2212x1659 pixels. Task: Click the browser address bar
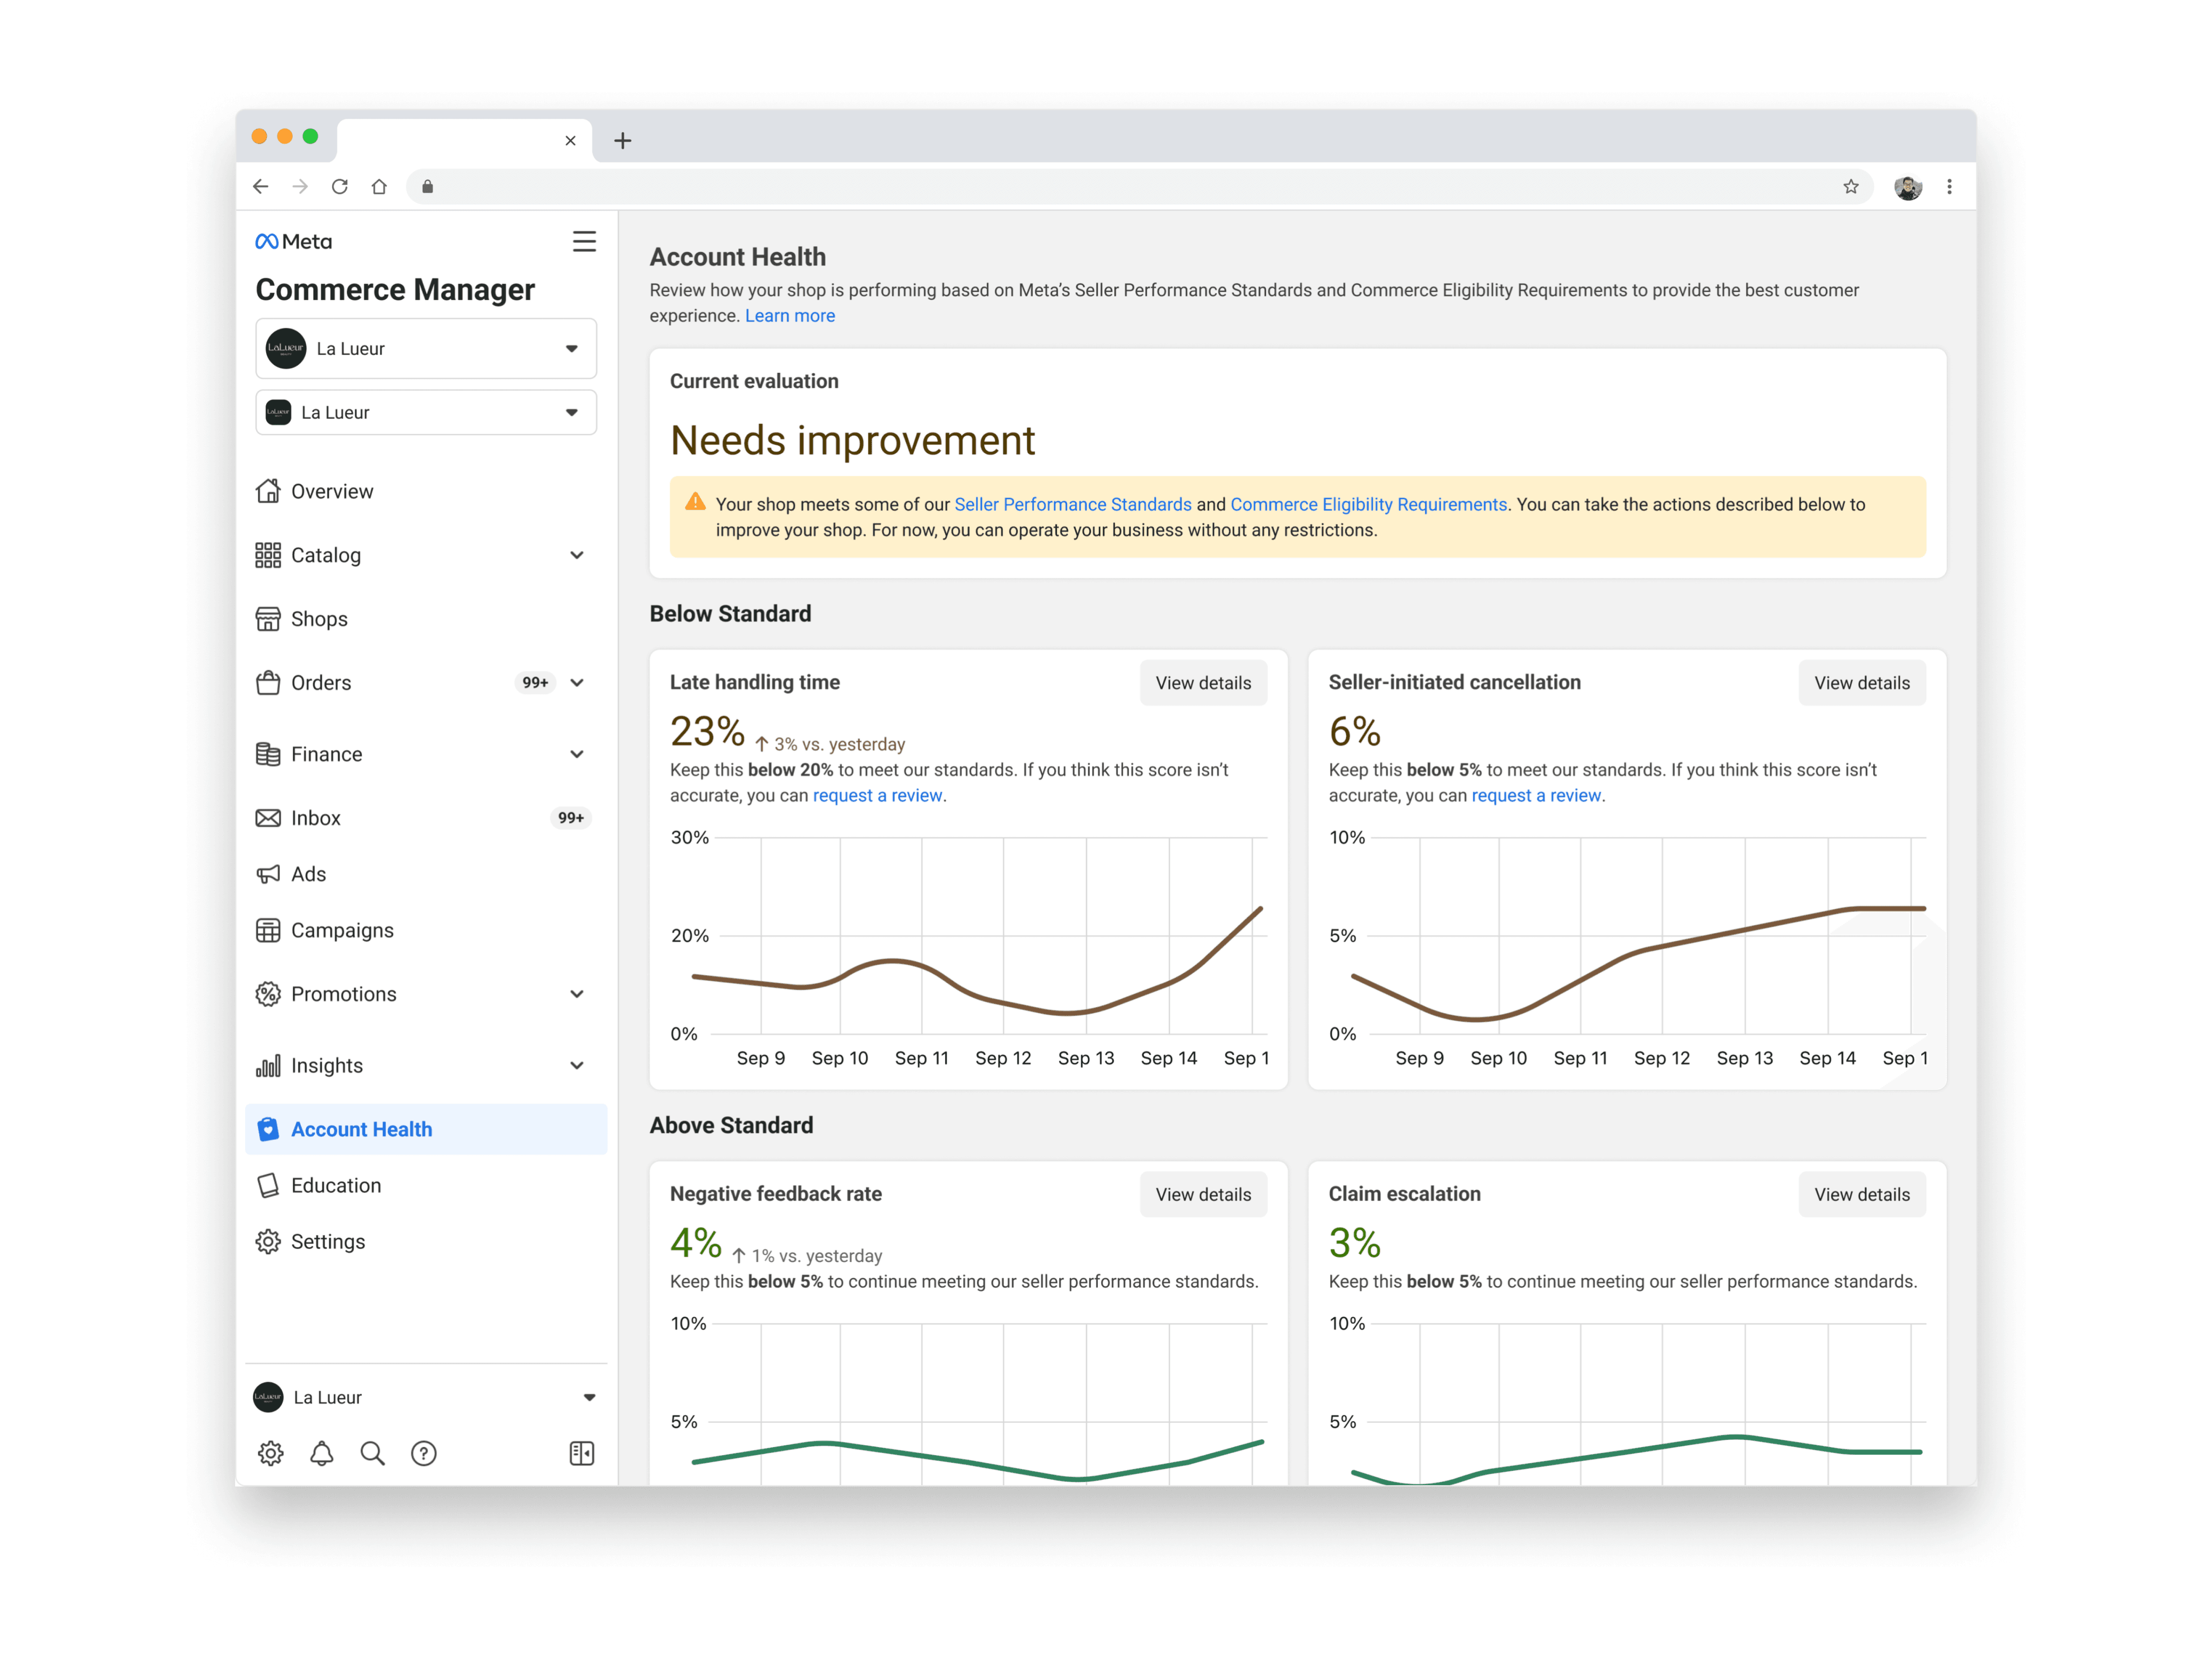pyautogui.click(x=1140, y=187)
